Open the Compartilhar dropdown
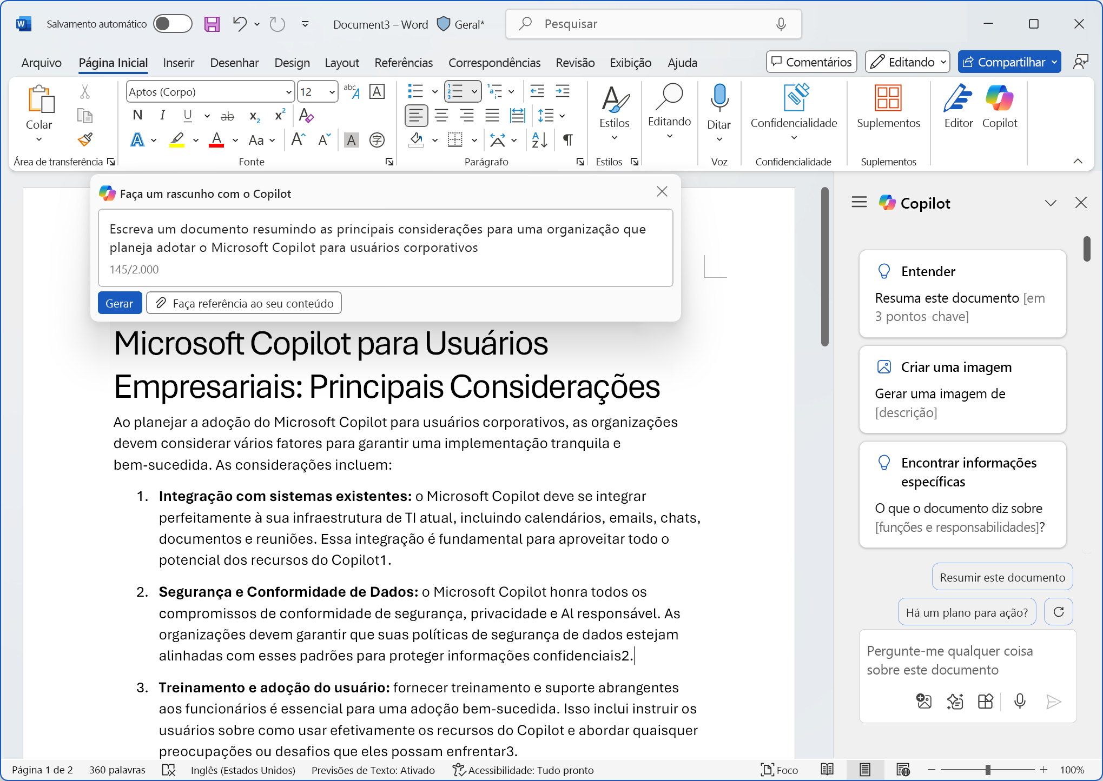Image resolution: width=1103 pixels, height=781 pixels. (x=1054, y=62)
